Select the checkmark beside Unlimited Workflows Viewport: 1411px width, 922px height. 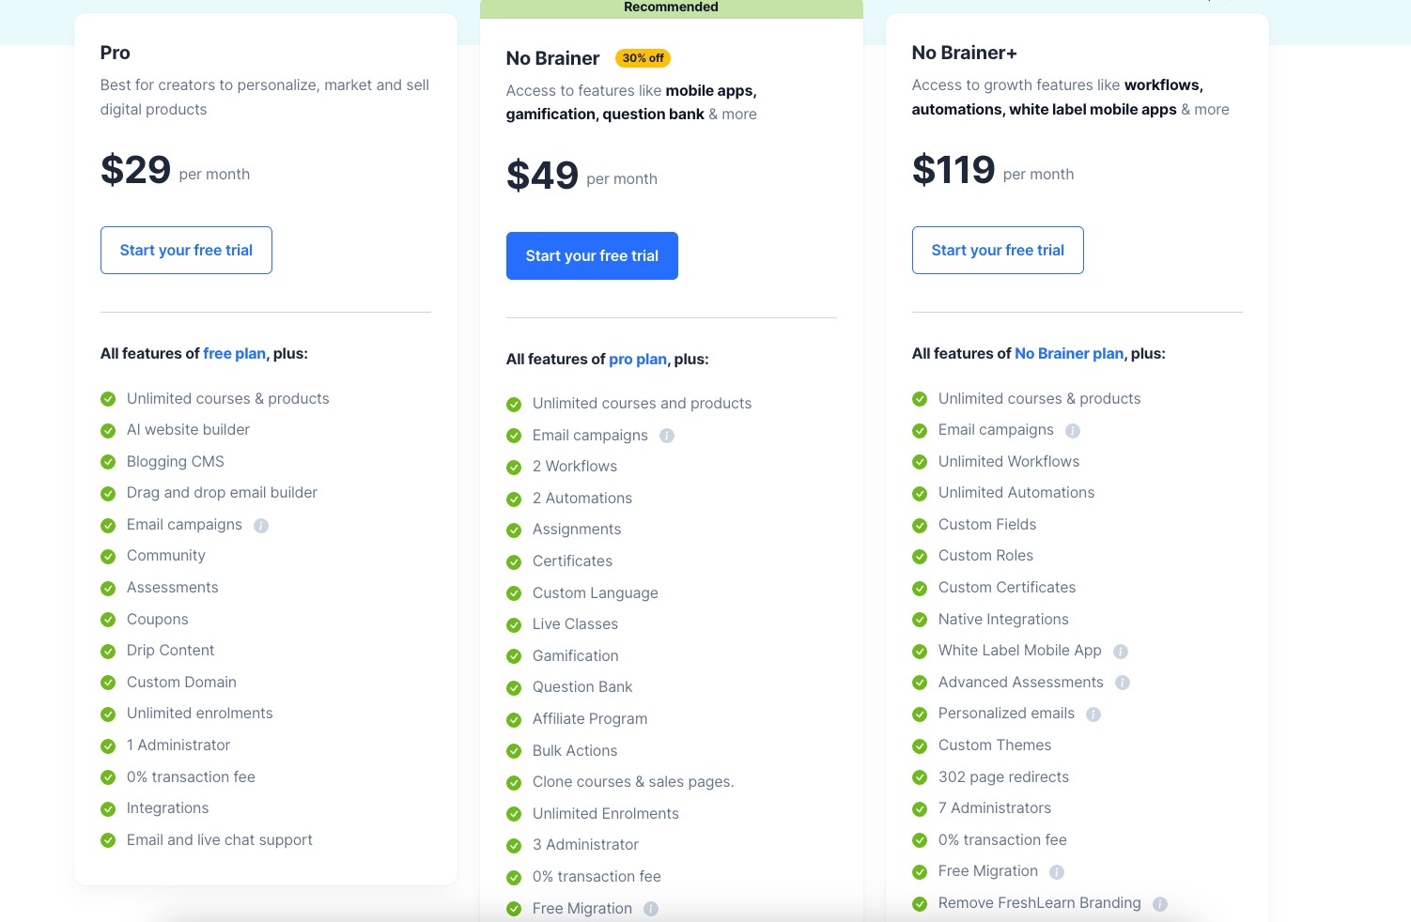tap(920, 462)
